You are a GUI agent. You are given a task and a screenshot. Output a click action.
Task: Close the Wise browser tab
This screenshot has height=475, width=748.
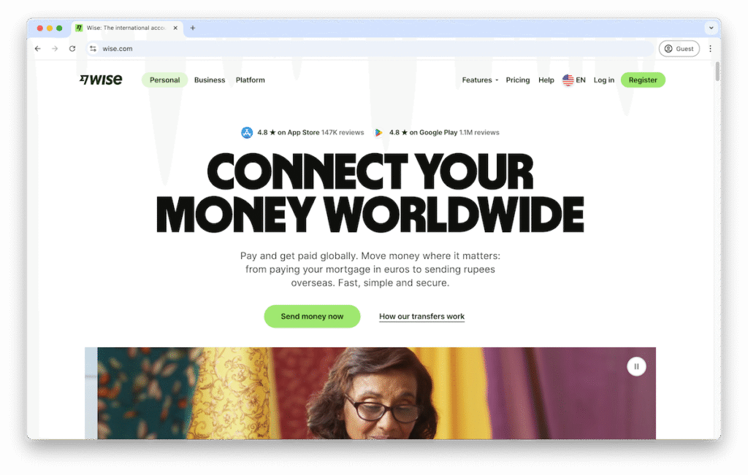pos(175,28)
